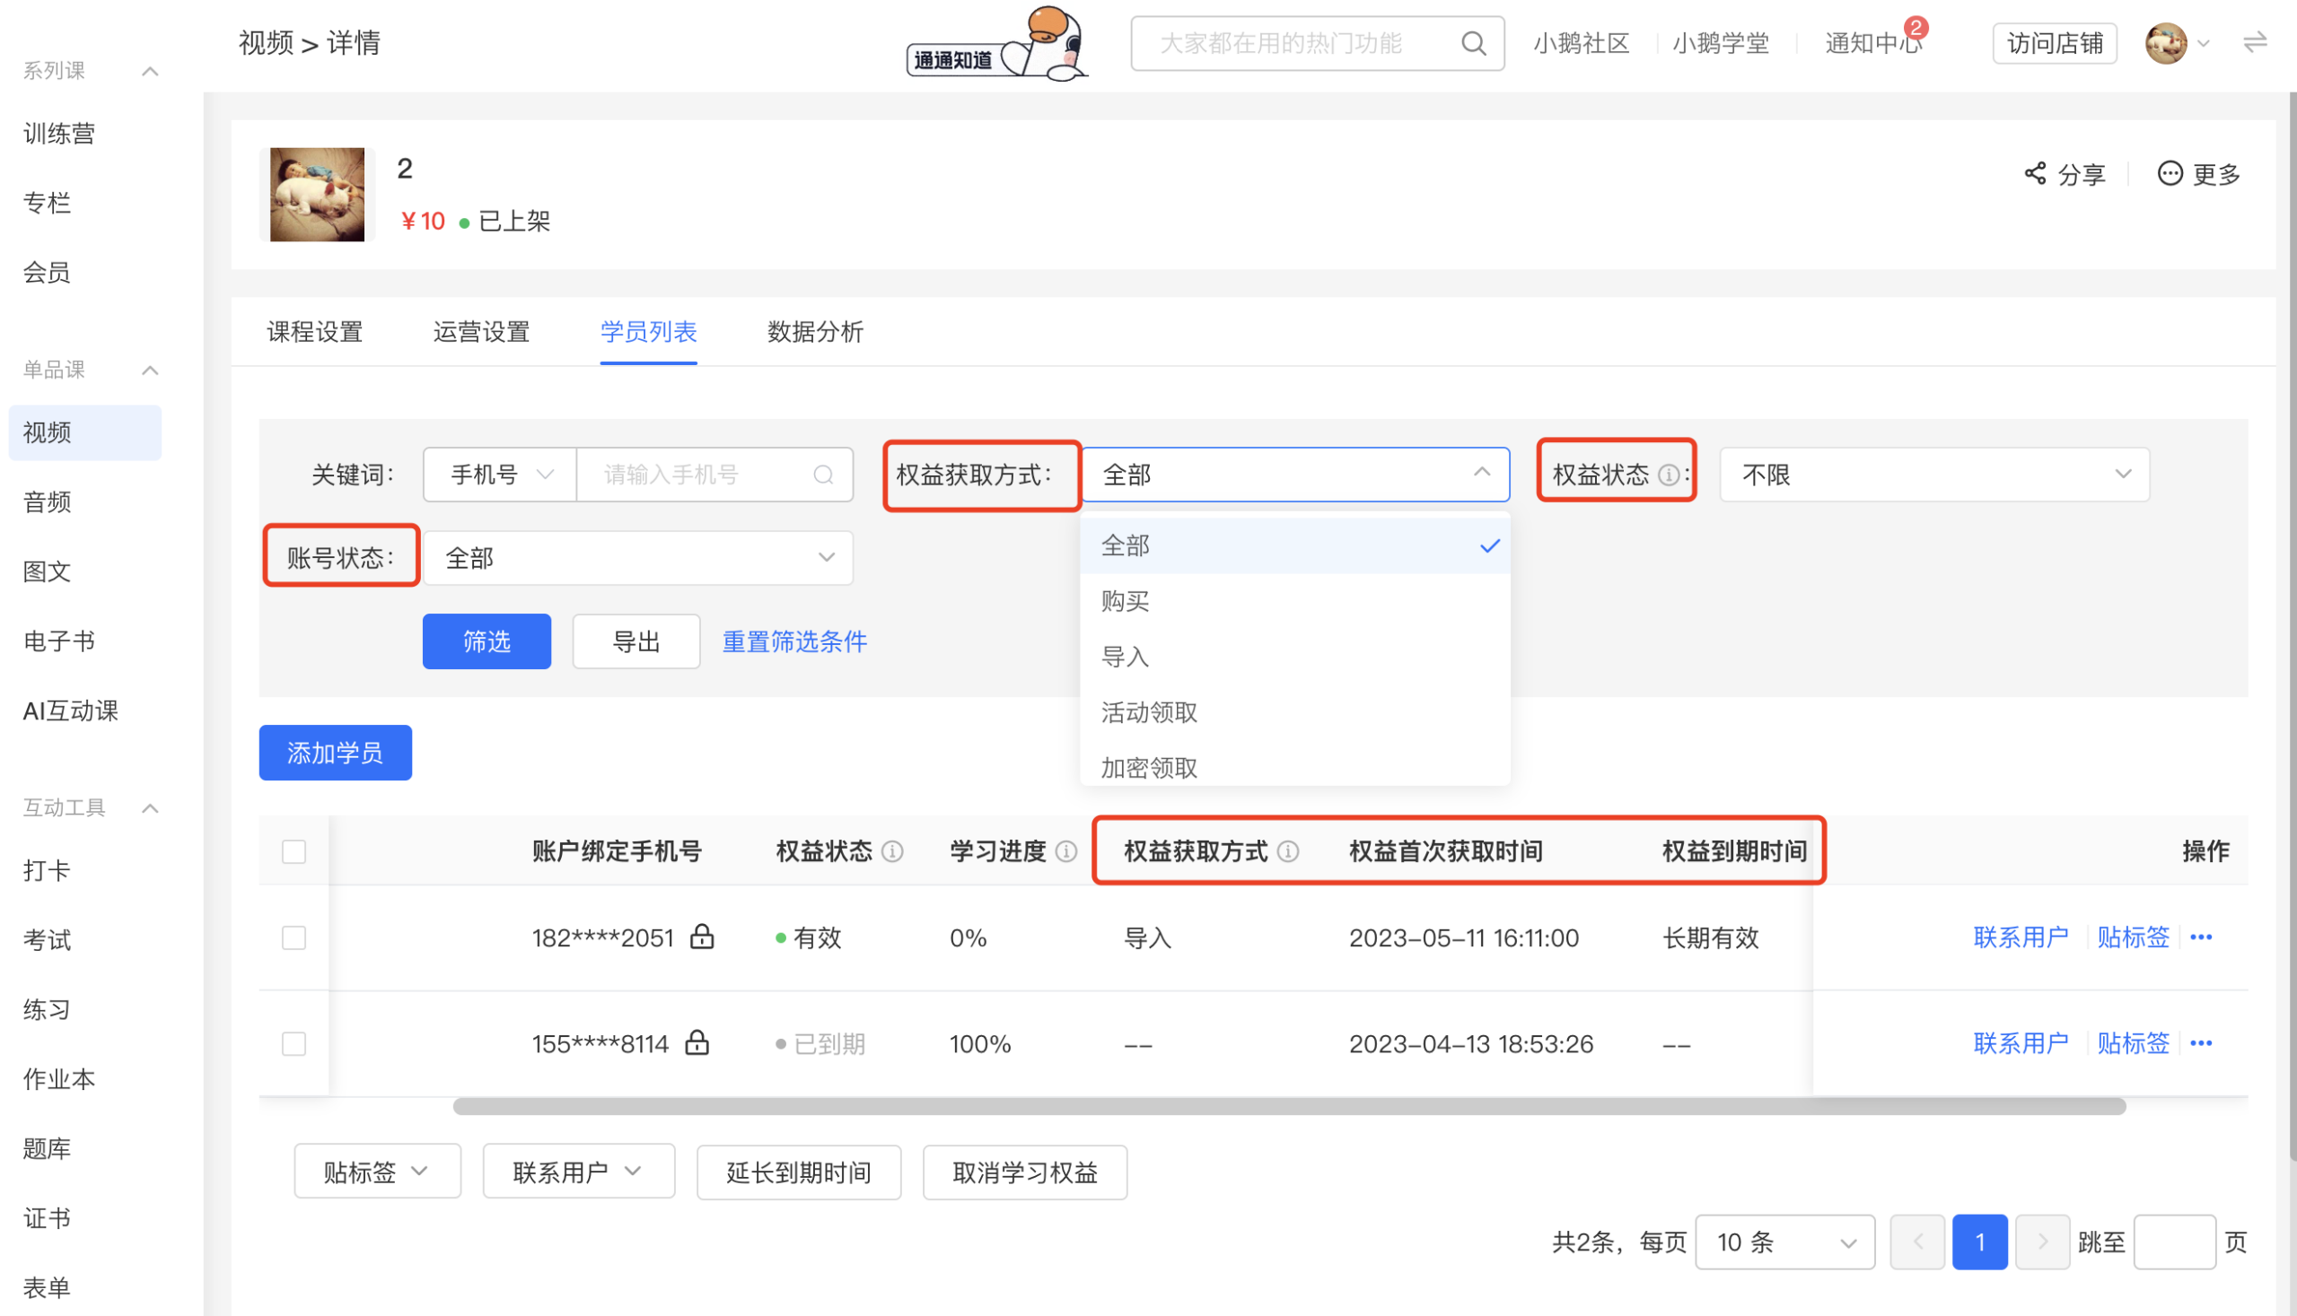Screen dimensions: 2297x1316
Task: Open 小鹅社区 in top navigation
Action: 1581,43
